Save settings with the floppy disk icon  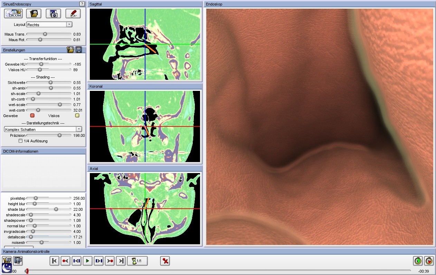click(79, 50)
